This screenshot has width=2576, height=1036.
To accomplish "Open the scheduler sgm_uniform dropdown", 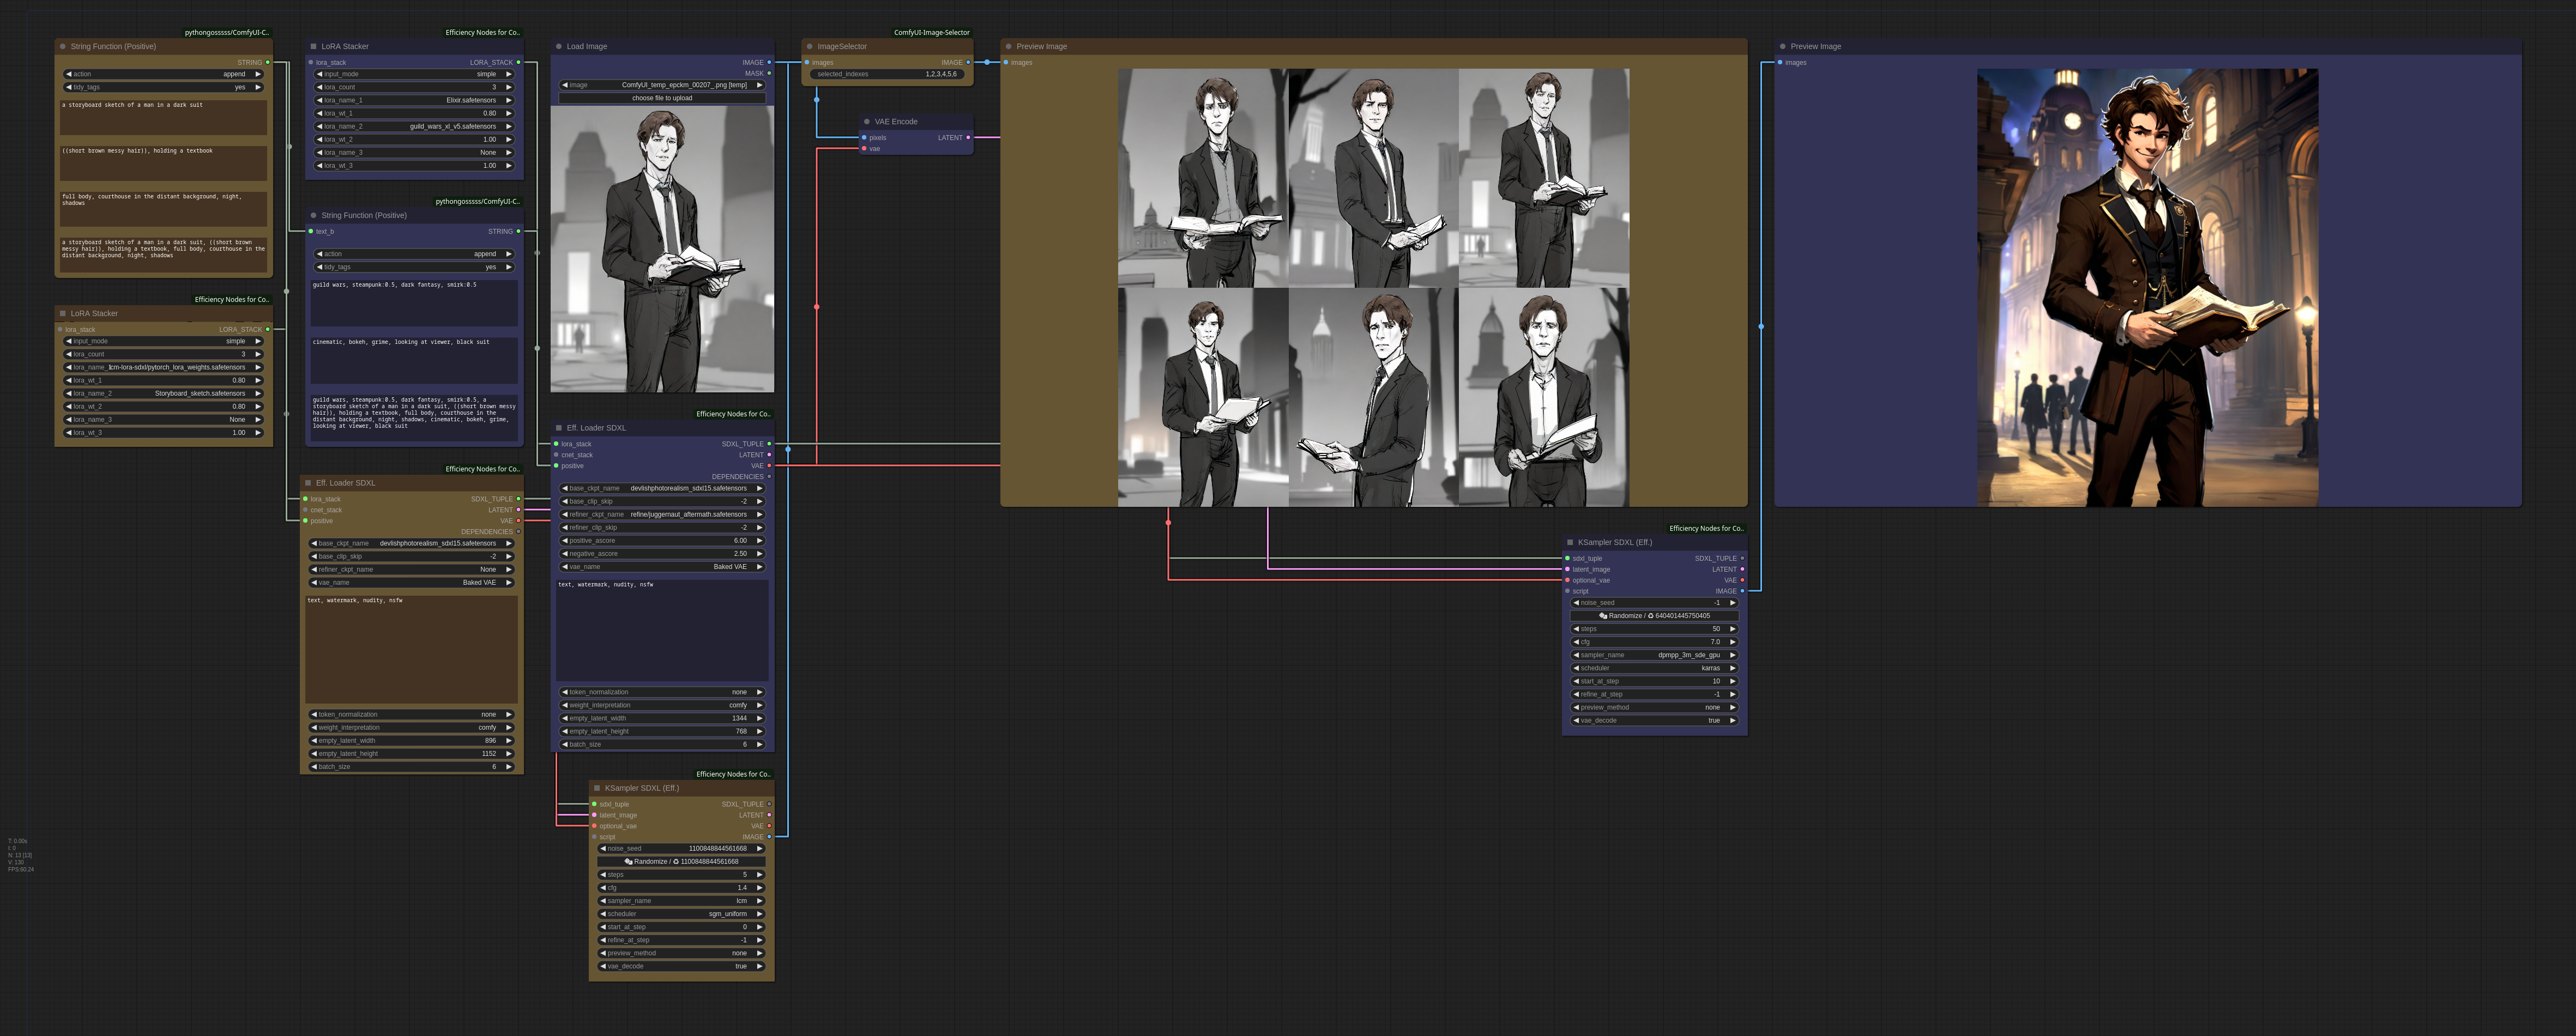I will (681, 914).
